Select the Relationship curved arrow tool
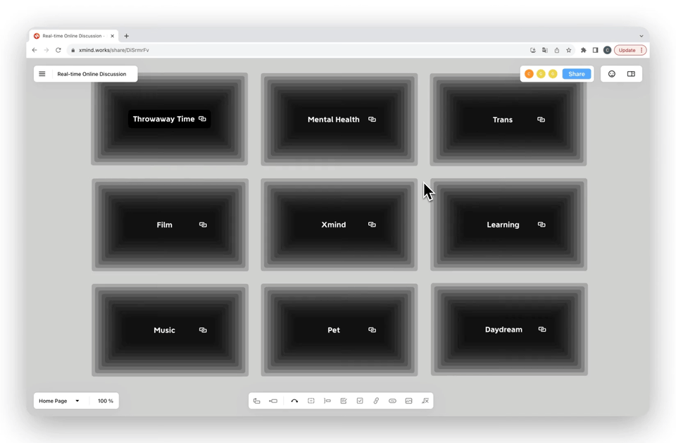This screenshot has height=443, width=676. (x=294, y=401)
